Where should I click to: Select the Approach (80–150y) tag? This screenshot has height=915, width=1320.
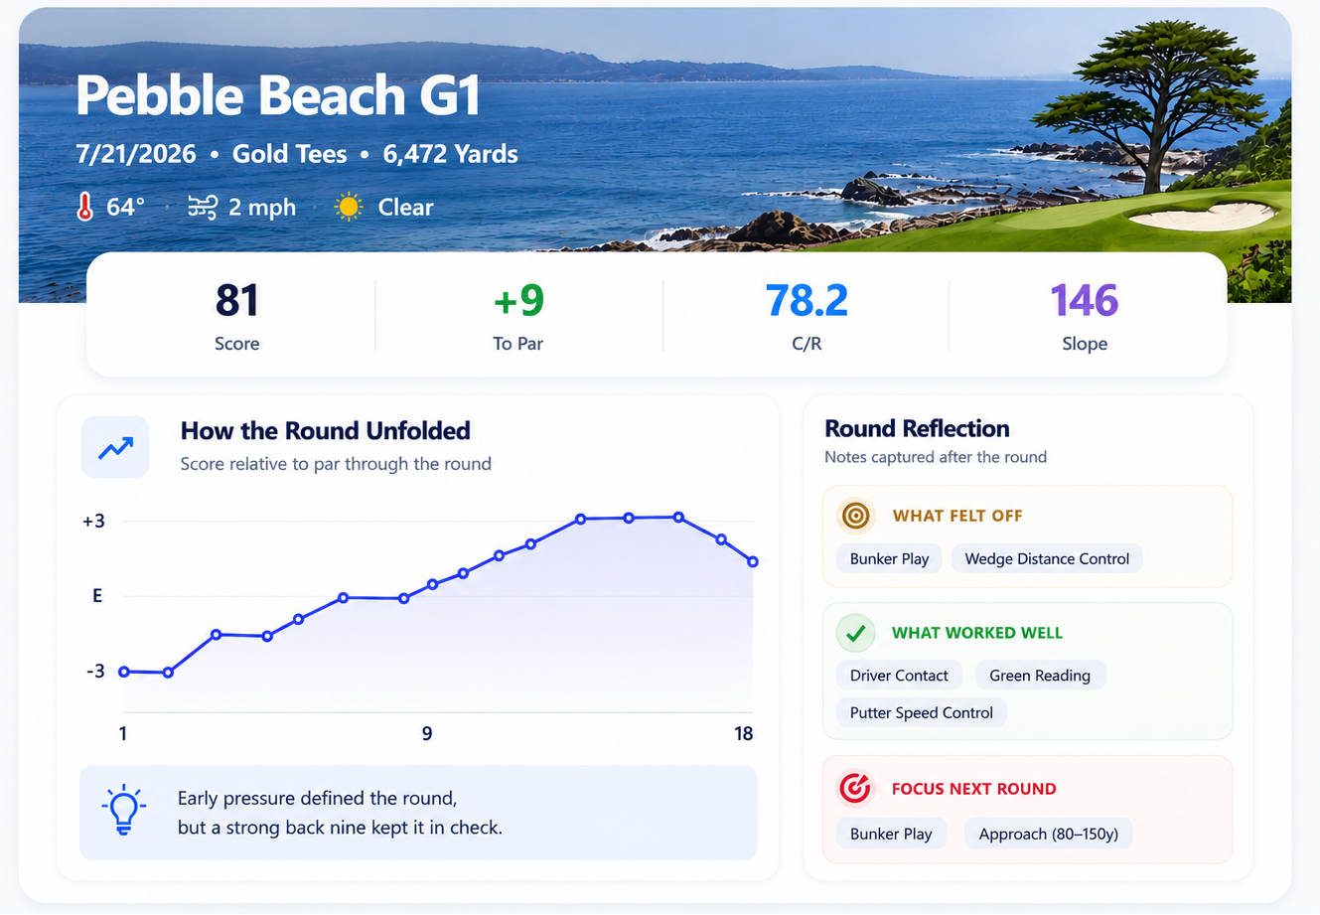1049,834
